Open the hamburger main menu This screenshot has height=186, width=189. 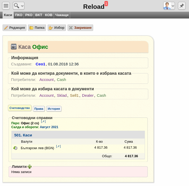tap(6, 6)
